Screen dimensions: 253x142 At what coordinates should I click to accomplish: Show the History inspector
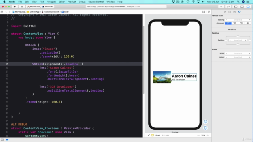click(x=230, y=12)
